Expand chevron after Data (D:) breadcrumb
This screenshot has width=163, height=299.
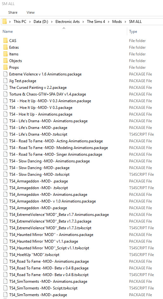click(52, 22)
